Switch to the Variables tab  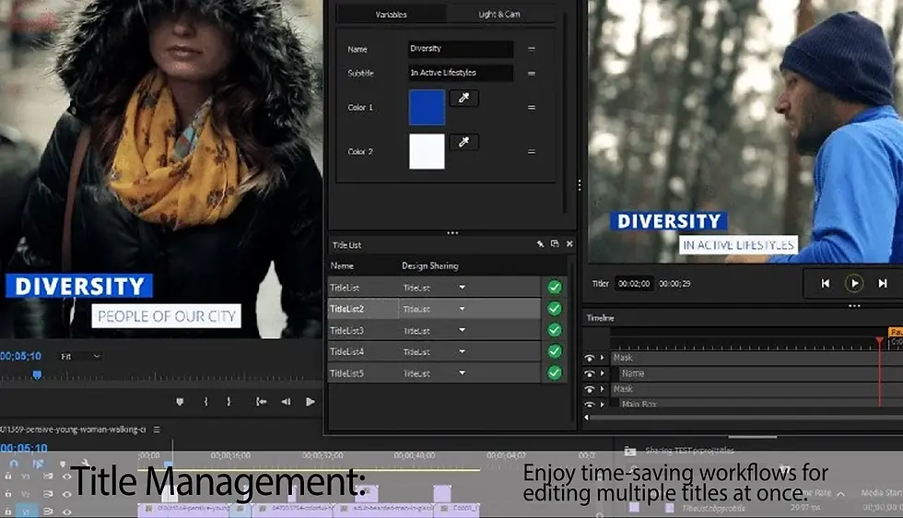coord(391,15)
